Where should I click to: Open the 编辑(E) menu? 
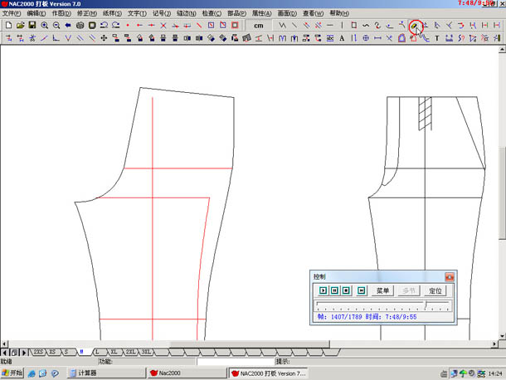pos(36,13)
